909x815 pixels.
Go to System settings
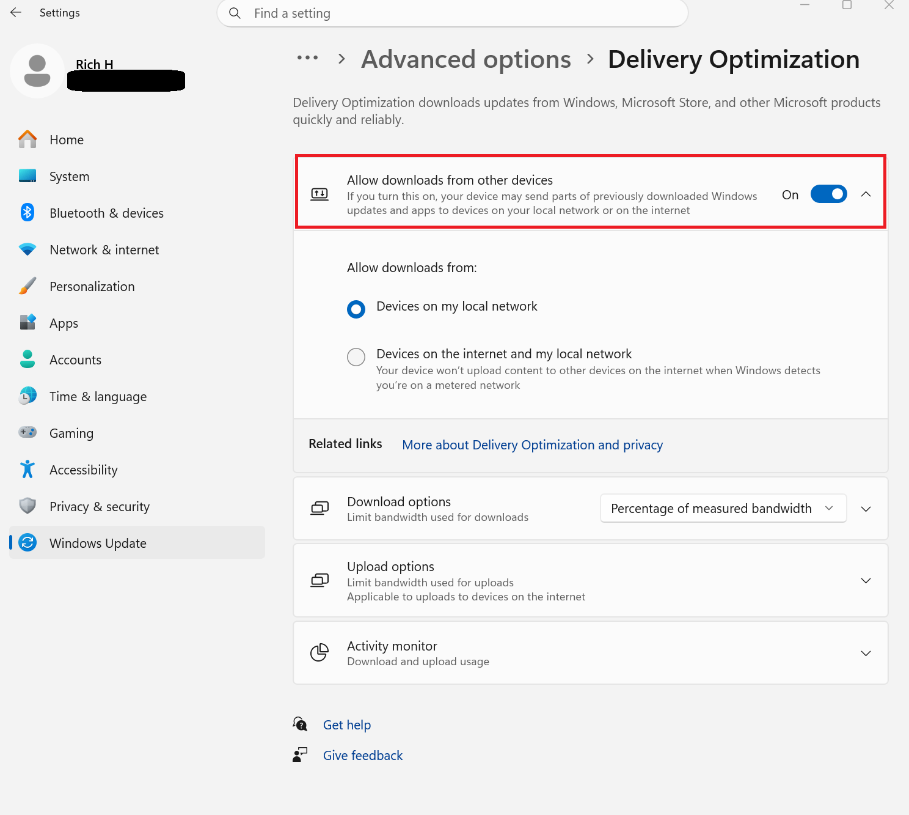click(137, 176)
